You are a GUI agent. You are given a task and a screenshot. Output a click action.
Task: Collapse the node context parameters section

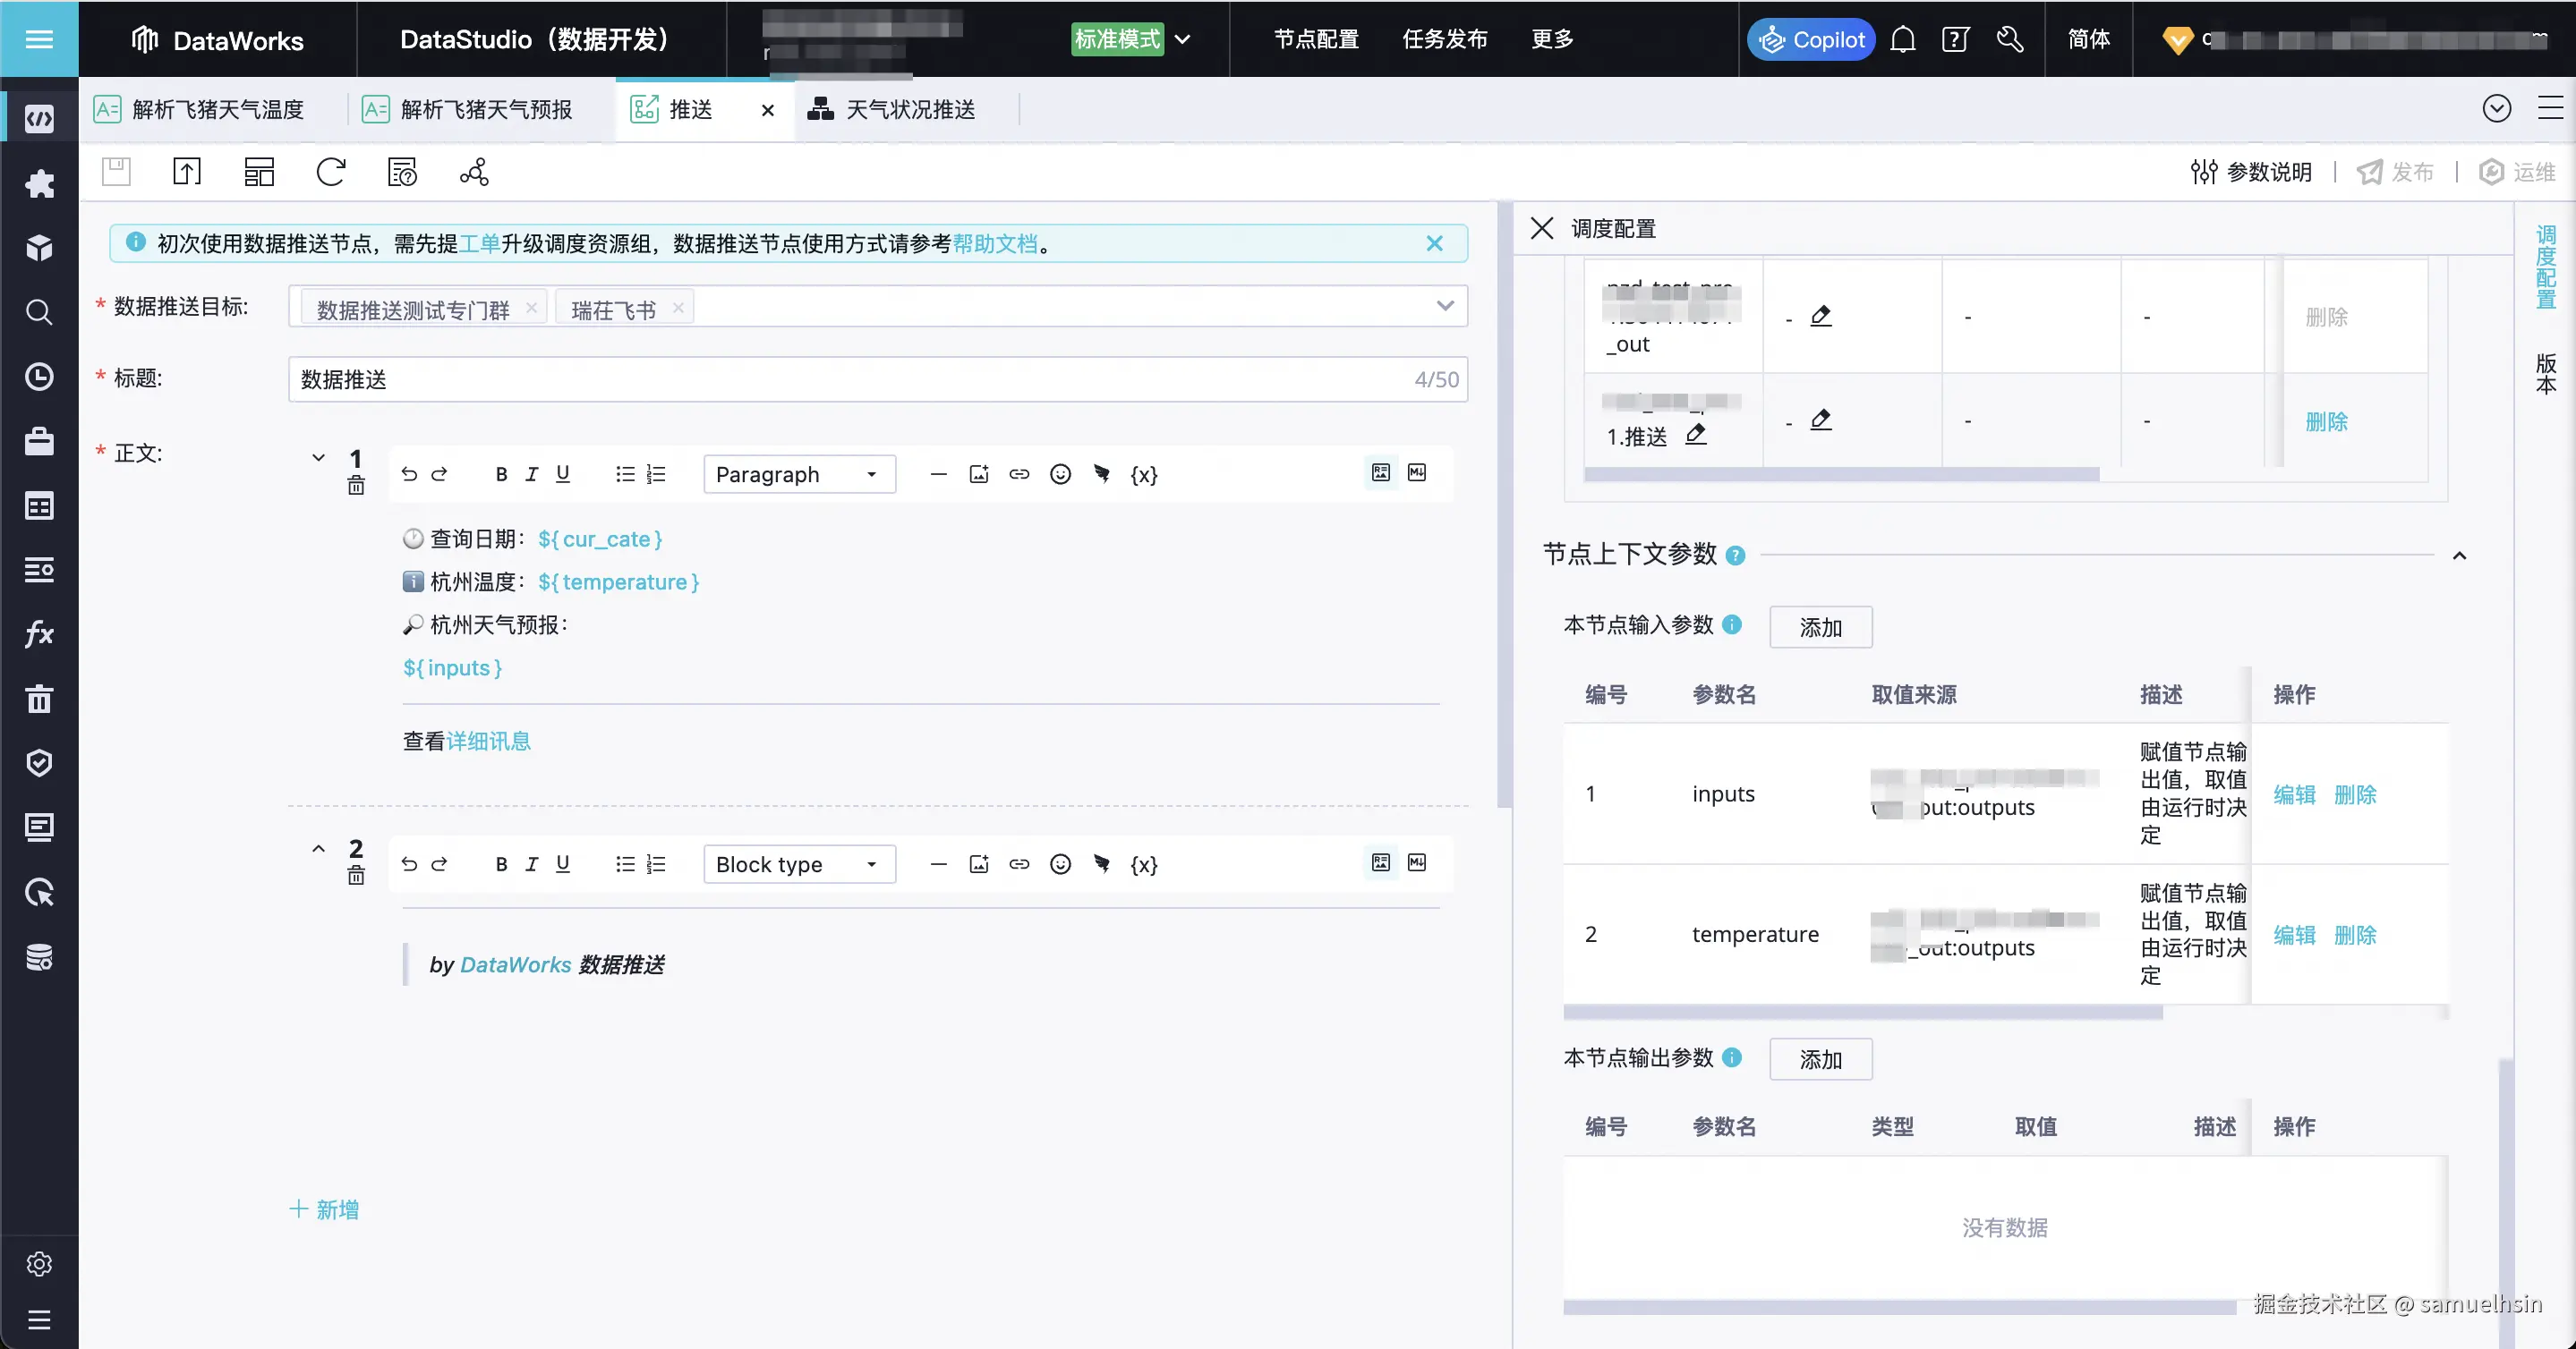(2459, 556)
